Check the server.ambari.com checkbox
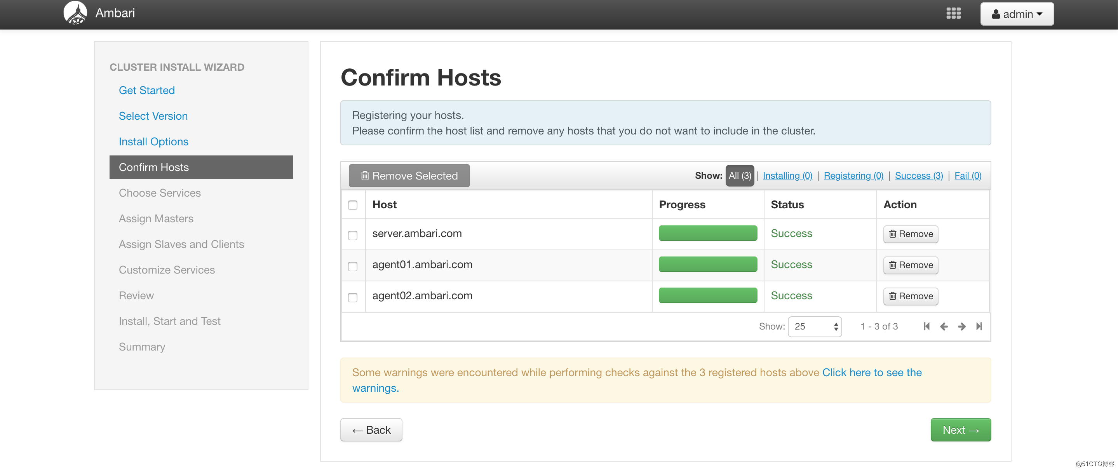The width and height of the screenshot is (1118, 471). coord(353,235)
